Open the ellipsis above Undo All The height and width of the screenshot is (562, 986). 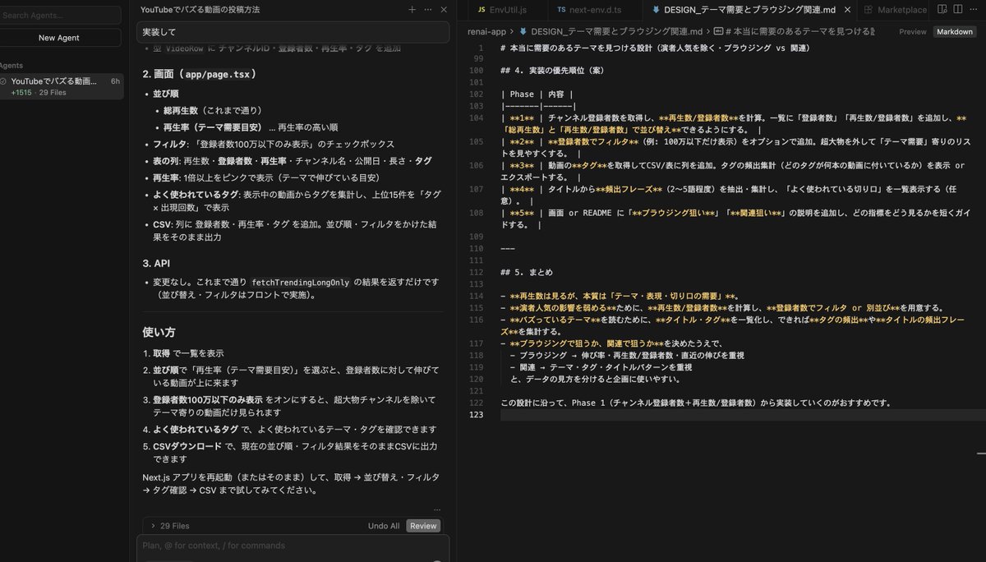438,509
